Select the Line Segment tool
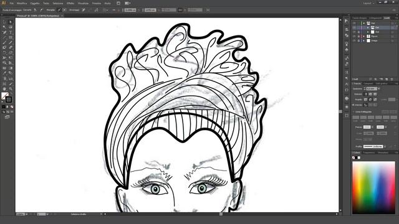 pos(4,37)
